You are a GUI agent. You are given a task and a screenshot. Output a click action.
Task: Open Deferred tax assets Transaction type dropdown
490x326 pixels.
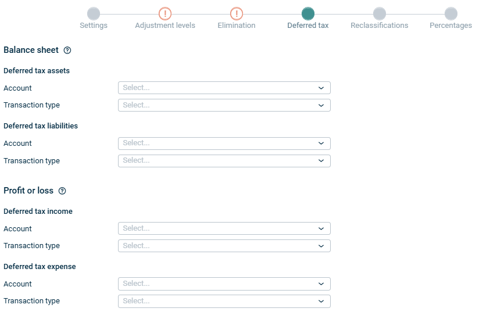(224, 105)
